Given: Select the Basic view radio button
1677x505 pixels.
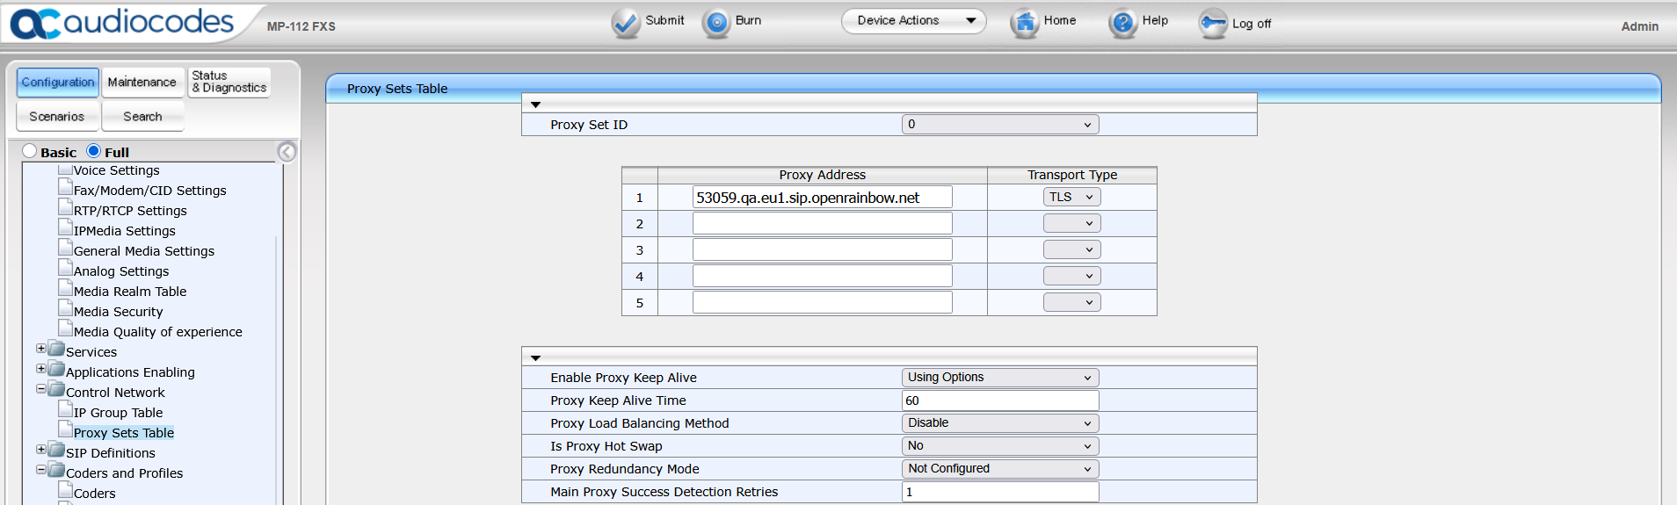Looking at the screenshot, I should [x=30, y=151].
